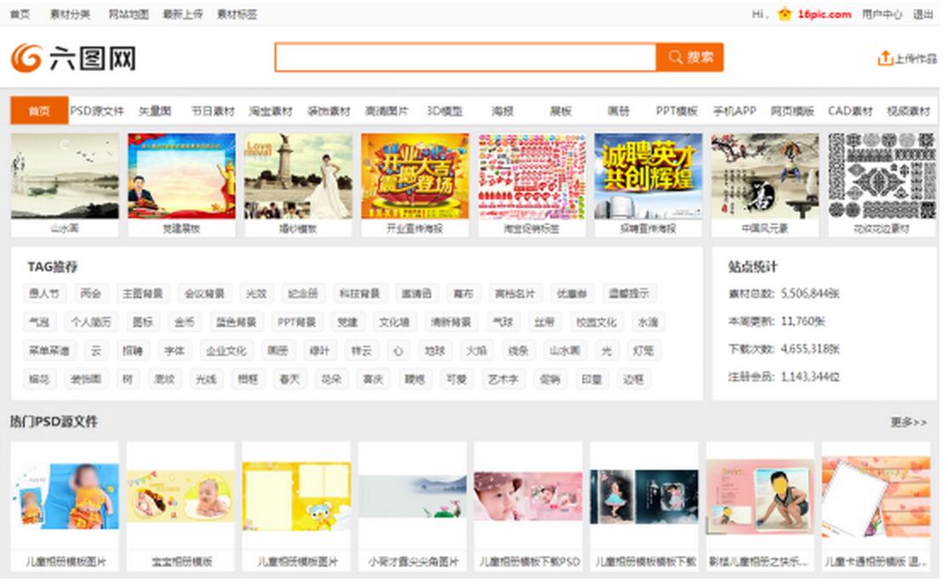Viewport: 948px width, 587px height.
Task: Click the magnifier icon on the 搜索 button
Action: (676, 57)
